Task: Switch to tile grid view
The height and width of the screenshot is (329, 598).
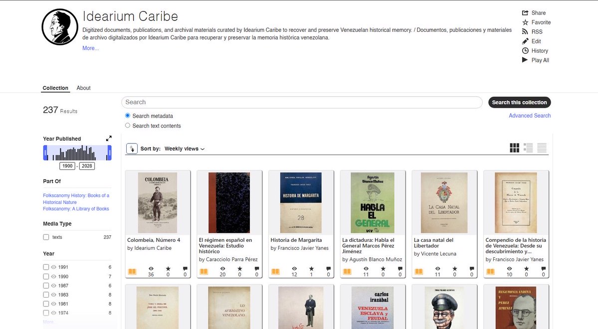Action: [515, 148]
